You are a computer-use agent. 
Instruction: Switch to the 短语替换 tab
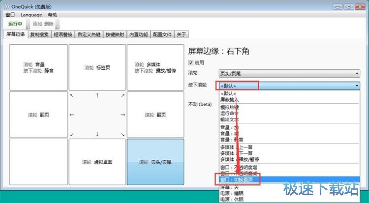[x=63, y=34]
